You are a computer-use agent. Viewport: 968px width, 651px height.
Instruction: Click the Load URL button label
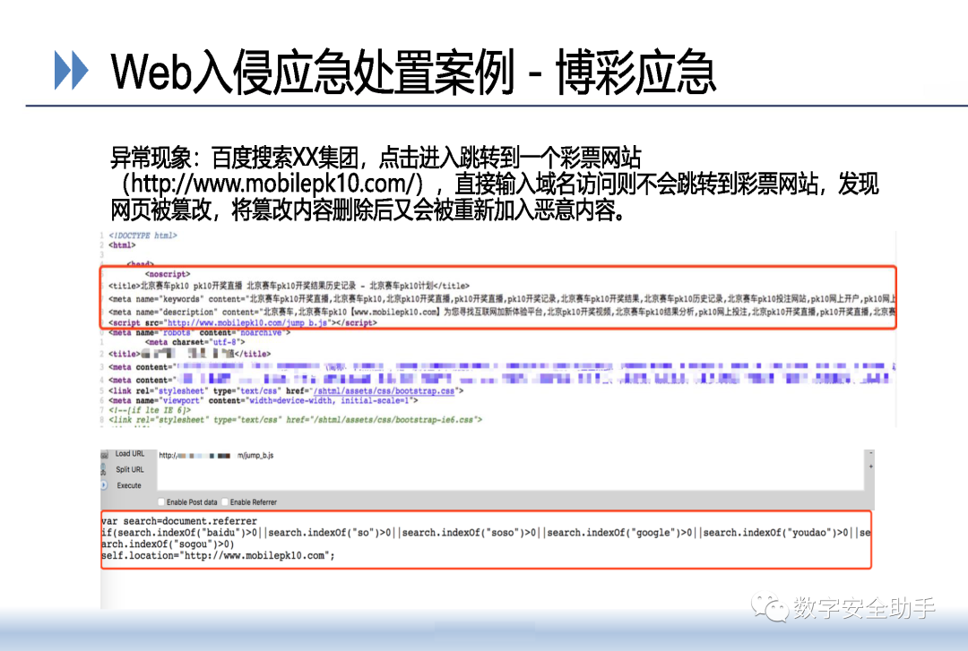[x=130, y=453]
